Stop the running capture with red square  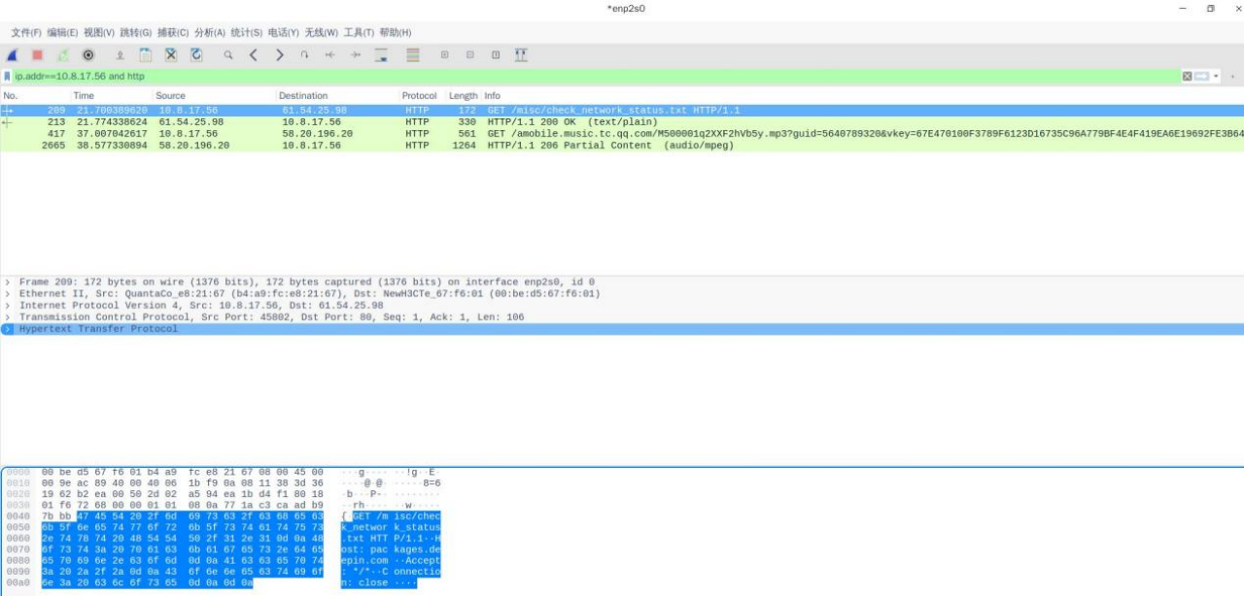pyautogui.click(x=38, y=55)
